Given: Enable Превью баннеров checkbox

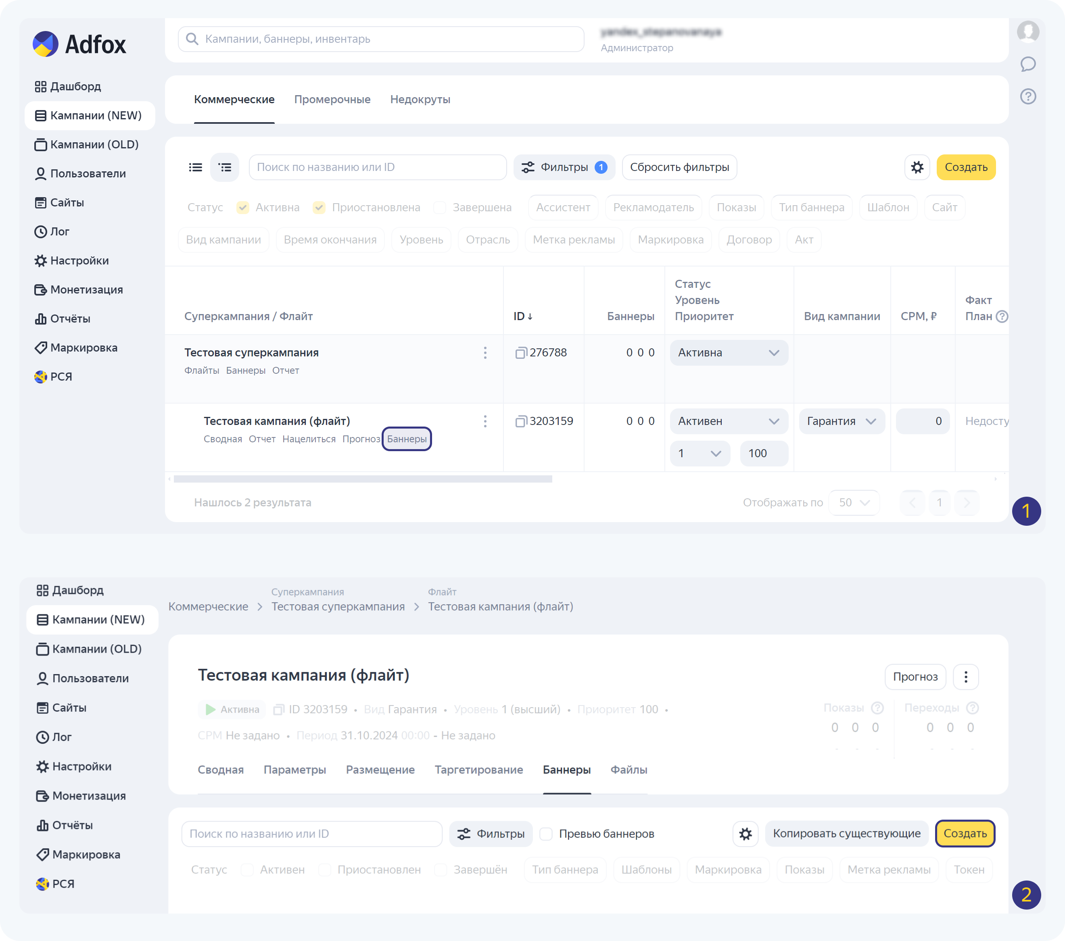Looking at the screenshot, I should pos(545,834).
